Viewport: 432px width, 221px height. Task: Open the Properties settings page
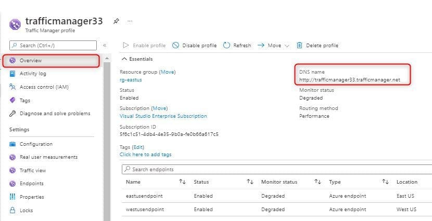(x=32, y=197)
